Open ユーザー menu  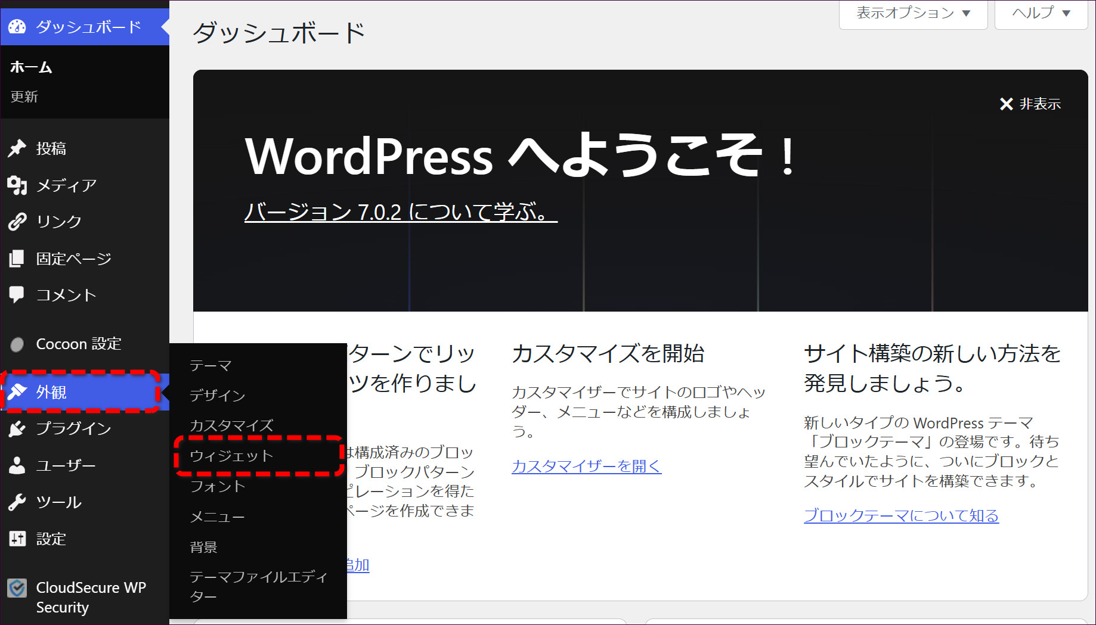click(85, 465)
